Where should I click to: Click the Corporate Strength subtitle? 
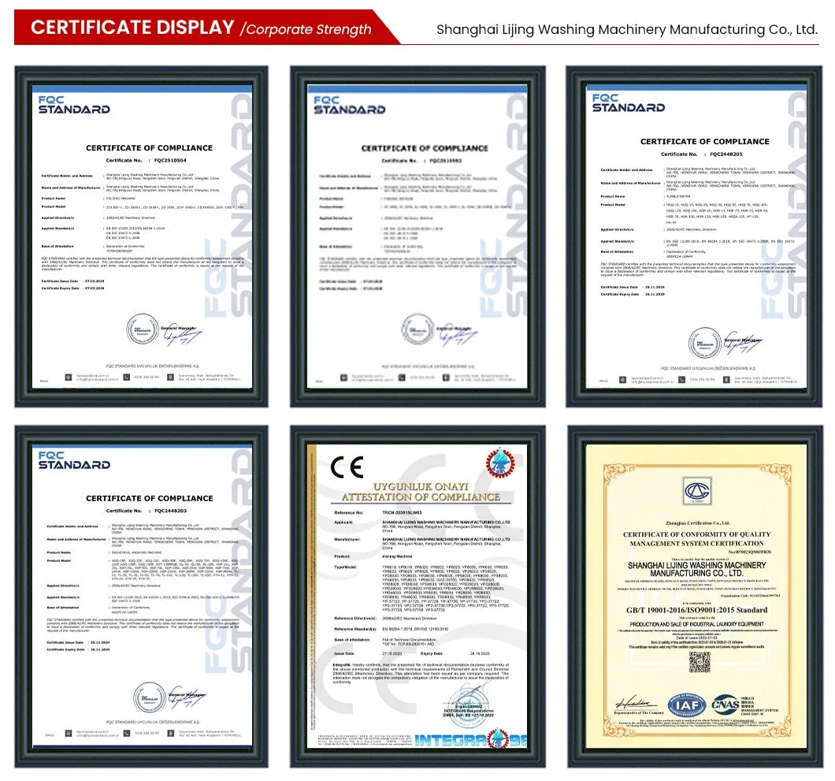[309, 30]
